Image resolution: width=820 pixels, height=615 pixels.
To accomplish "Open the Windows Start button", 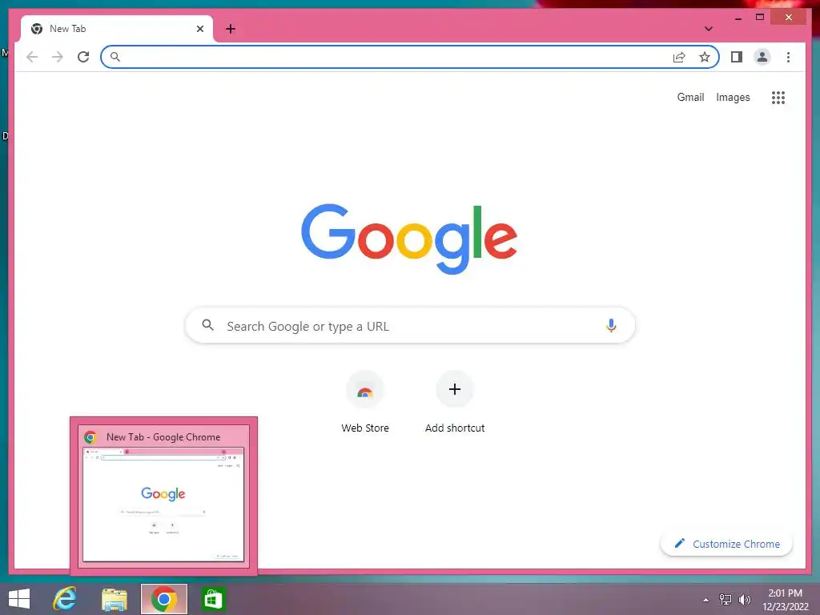I will [x=19, y=599].
